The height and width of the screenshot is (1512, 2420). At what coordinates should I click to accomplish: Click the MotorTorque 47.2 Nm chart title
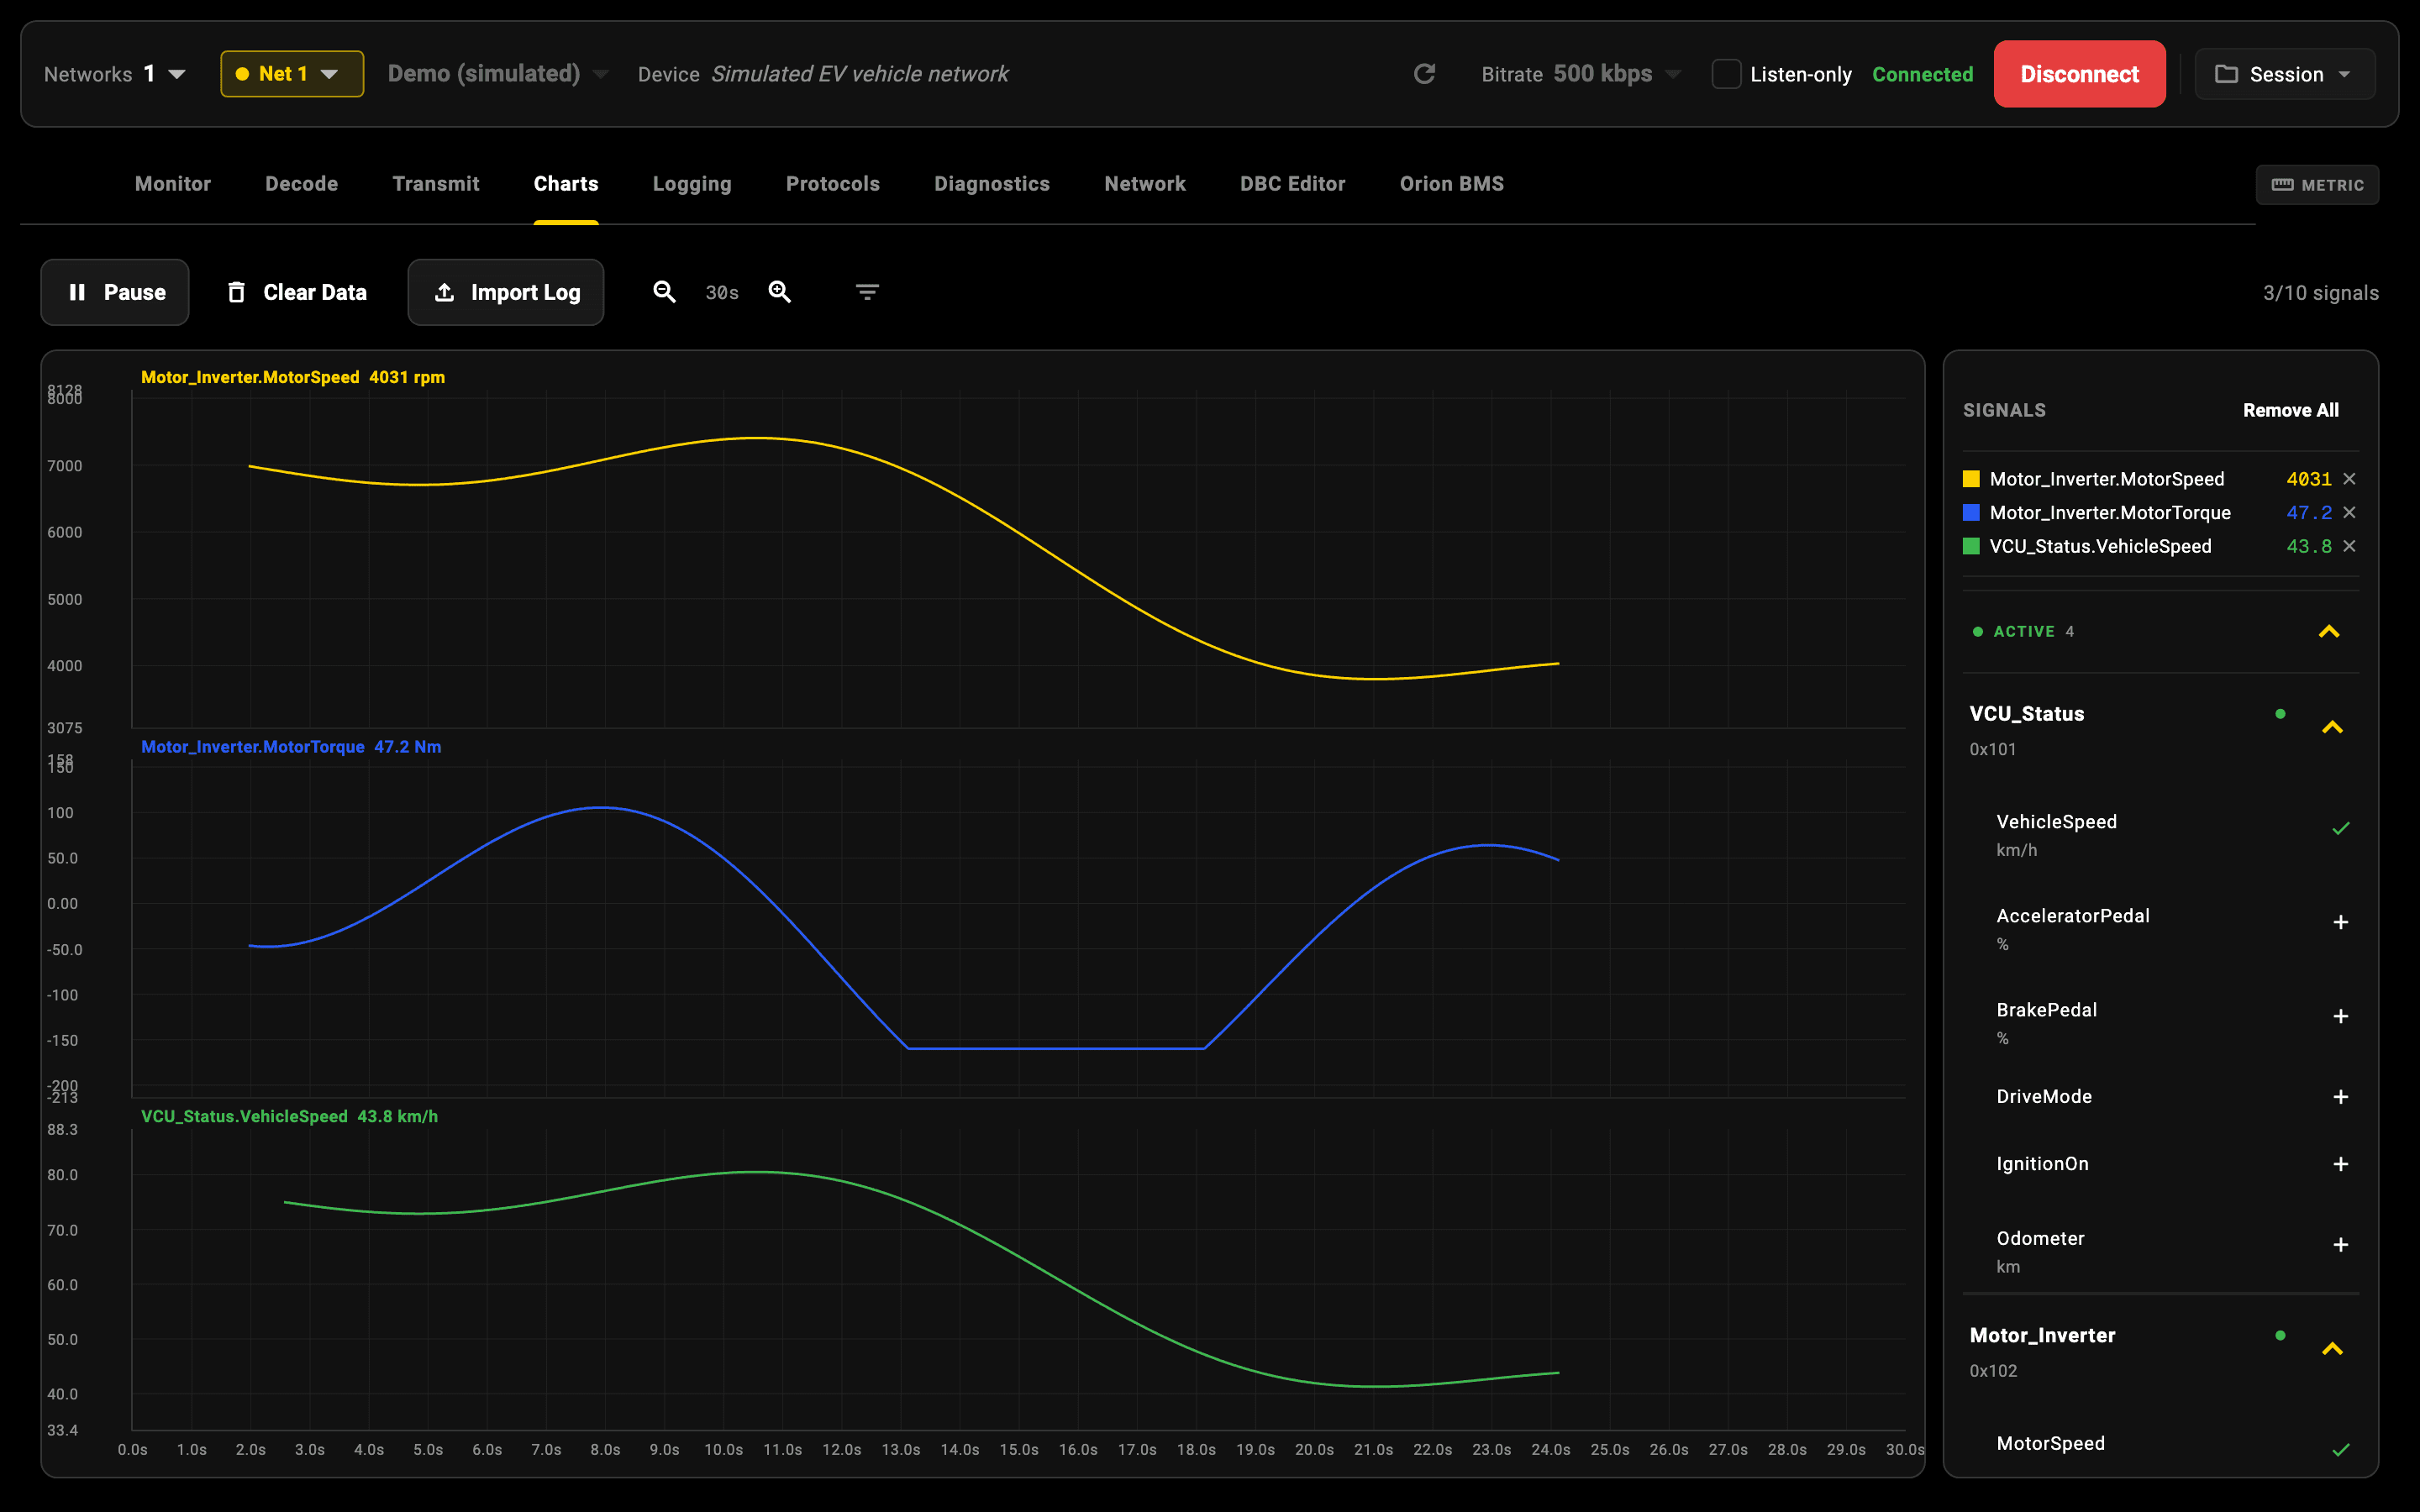(x=291, y=747)
